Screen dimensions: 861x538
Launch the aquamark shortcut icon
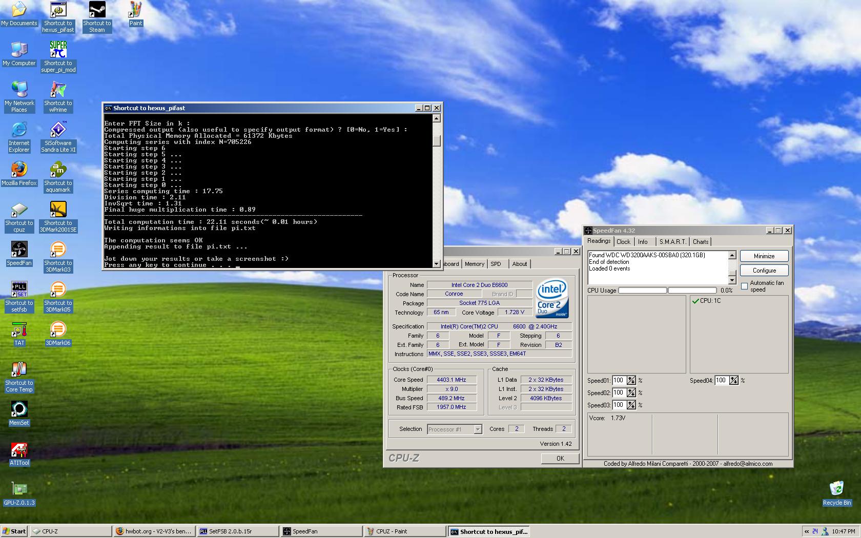click(58, 177)
